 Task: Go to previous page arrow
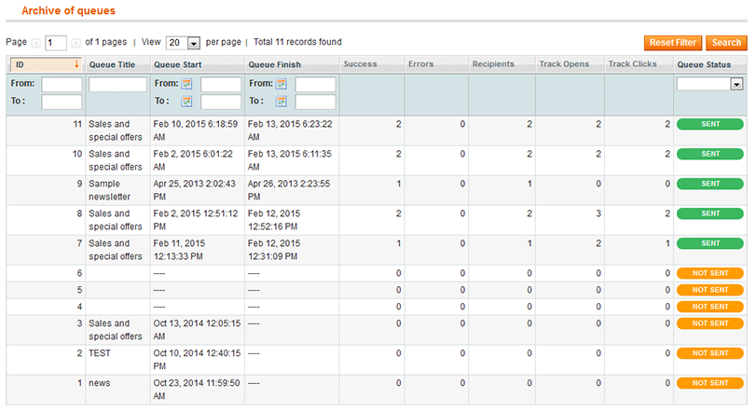pyautogui.click(x=35, y=43)
